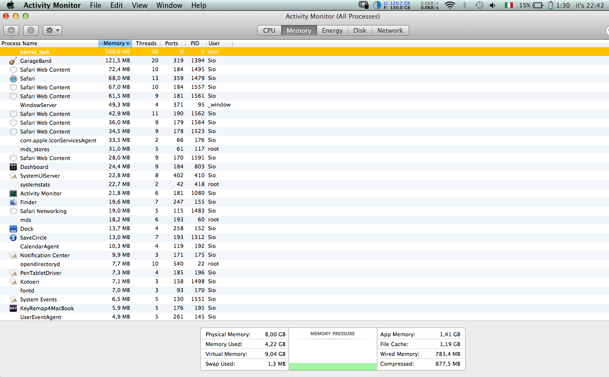
Task: Sort by the Memory column header
Action: tap(115, 43)
